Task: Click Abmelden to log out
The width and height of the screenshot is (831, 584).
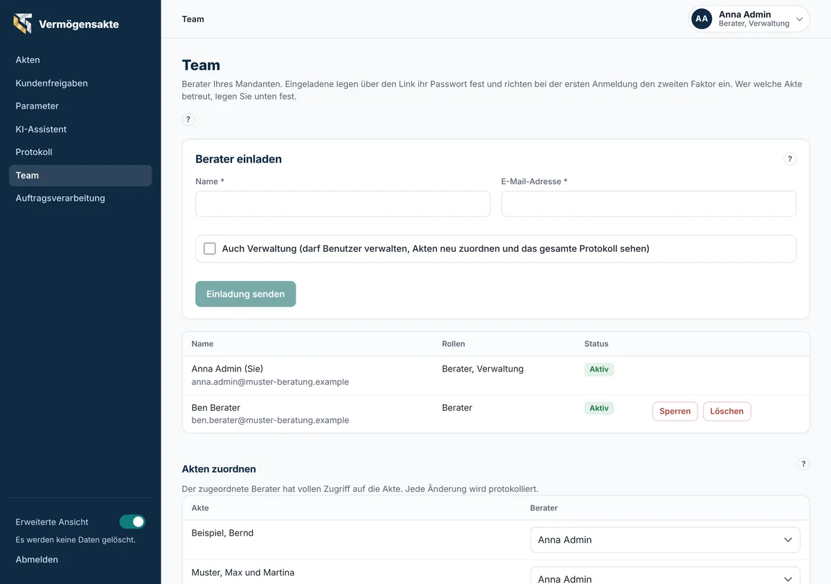Action: point(37,559)
